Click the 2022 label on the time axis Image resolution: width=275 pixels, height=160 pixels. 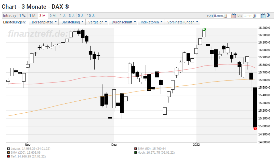pyautogui.click(x=196, y=144)
